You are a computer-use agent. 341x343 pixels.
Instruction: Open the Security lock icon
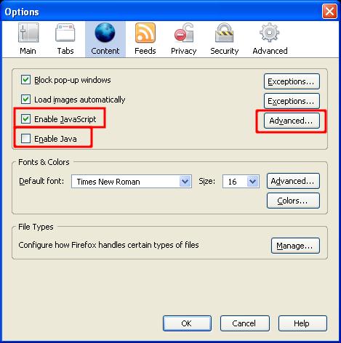click(x=225, y=33)
